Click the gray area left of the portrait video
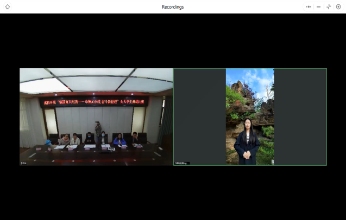346x220 pixels. coord(199,117)
